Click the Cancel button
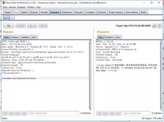Image resolution: width=164 pixels, height=122 pixels. pyautogui.click(x=21, y=26)
